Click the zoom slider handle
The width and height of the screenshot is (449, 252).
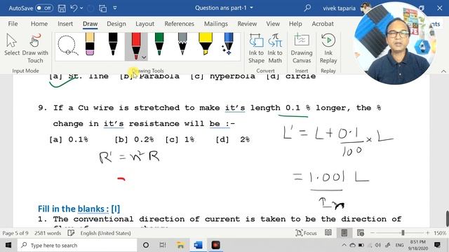(403, 233)
